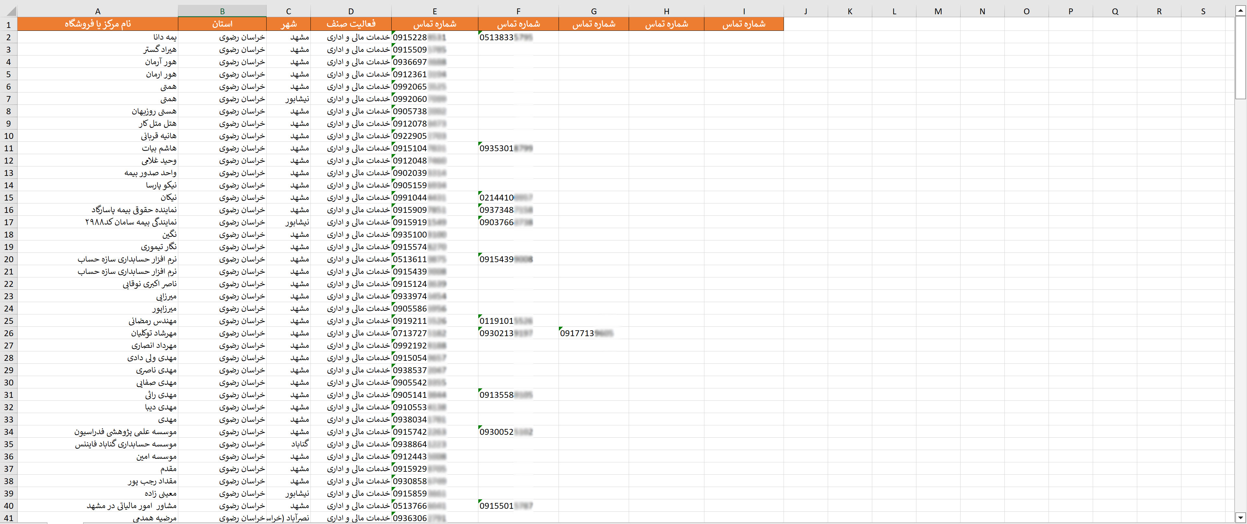Click the cell 'مهدی ناصری'

[98, 370]
